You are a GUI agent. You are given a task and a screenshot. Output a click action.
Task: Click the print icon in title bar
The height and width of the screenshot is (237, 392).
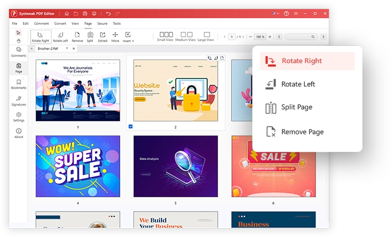coord(94,13)
